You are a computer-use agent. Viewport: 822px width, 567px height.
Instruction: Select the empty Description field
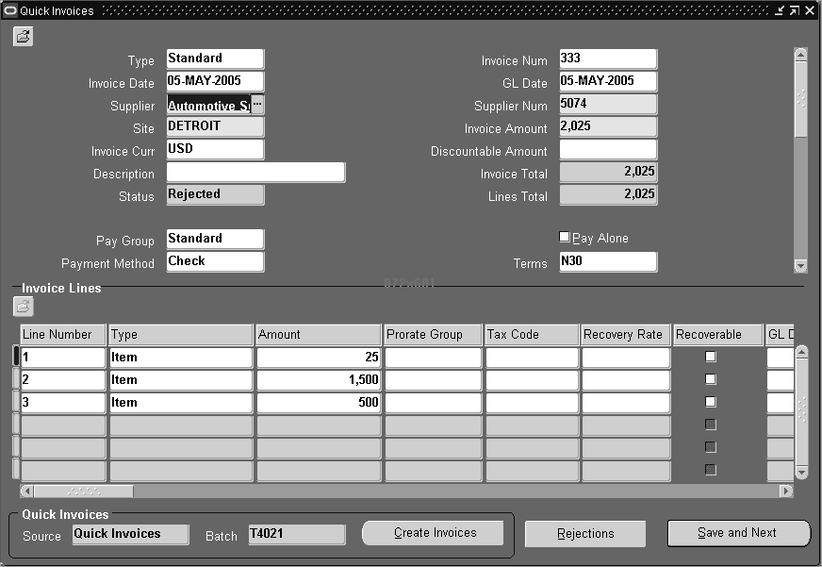[256, 172]
